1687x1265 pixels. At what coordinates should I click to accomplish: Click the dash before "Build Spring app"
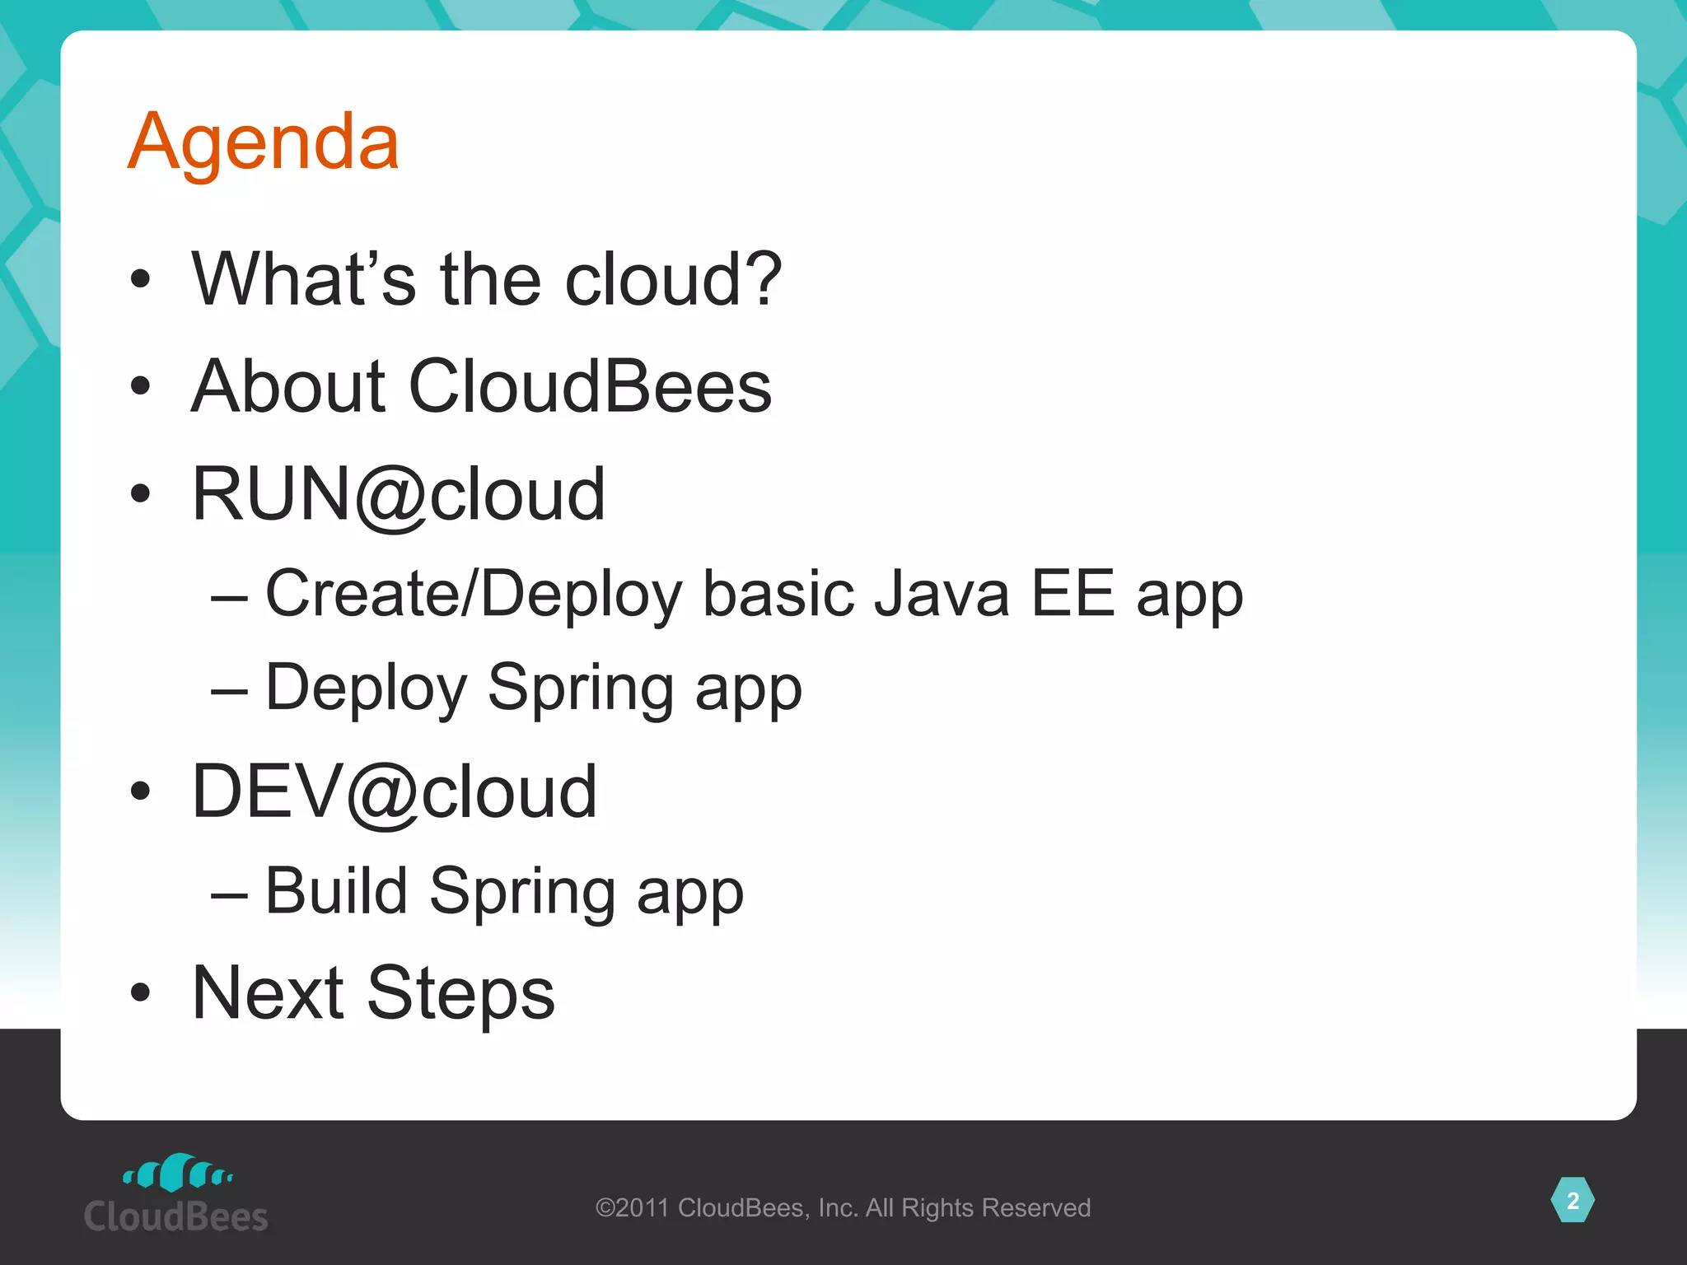coord(229,894)
